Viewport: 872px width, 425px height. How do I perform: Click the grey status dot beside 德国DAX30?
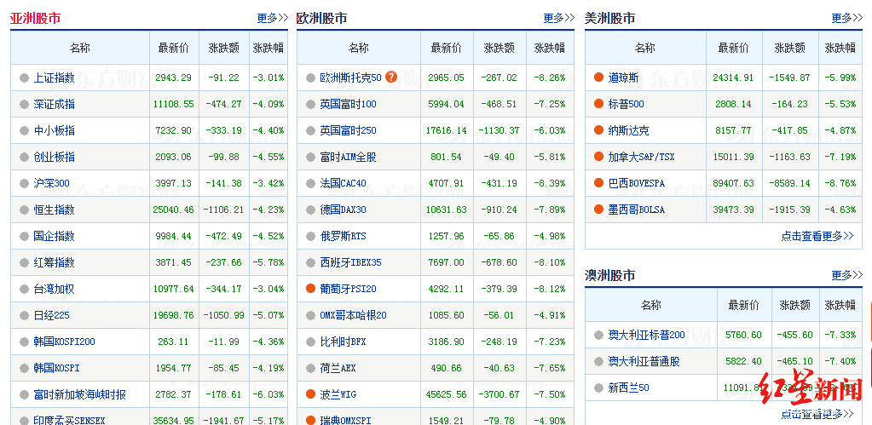point(310,210)
